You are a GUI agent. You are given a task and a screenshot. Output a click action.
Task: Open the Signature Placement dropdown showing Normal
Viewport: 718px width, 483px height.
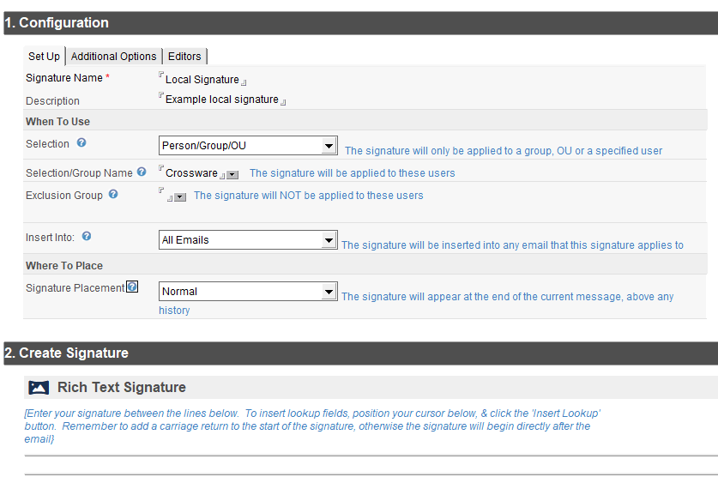248,292
